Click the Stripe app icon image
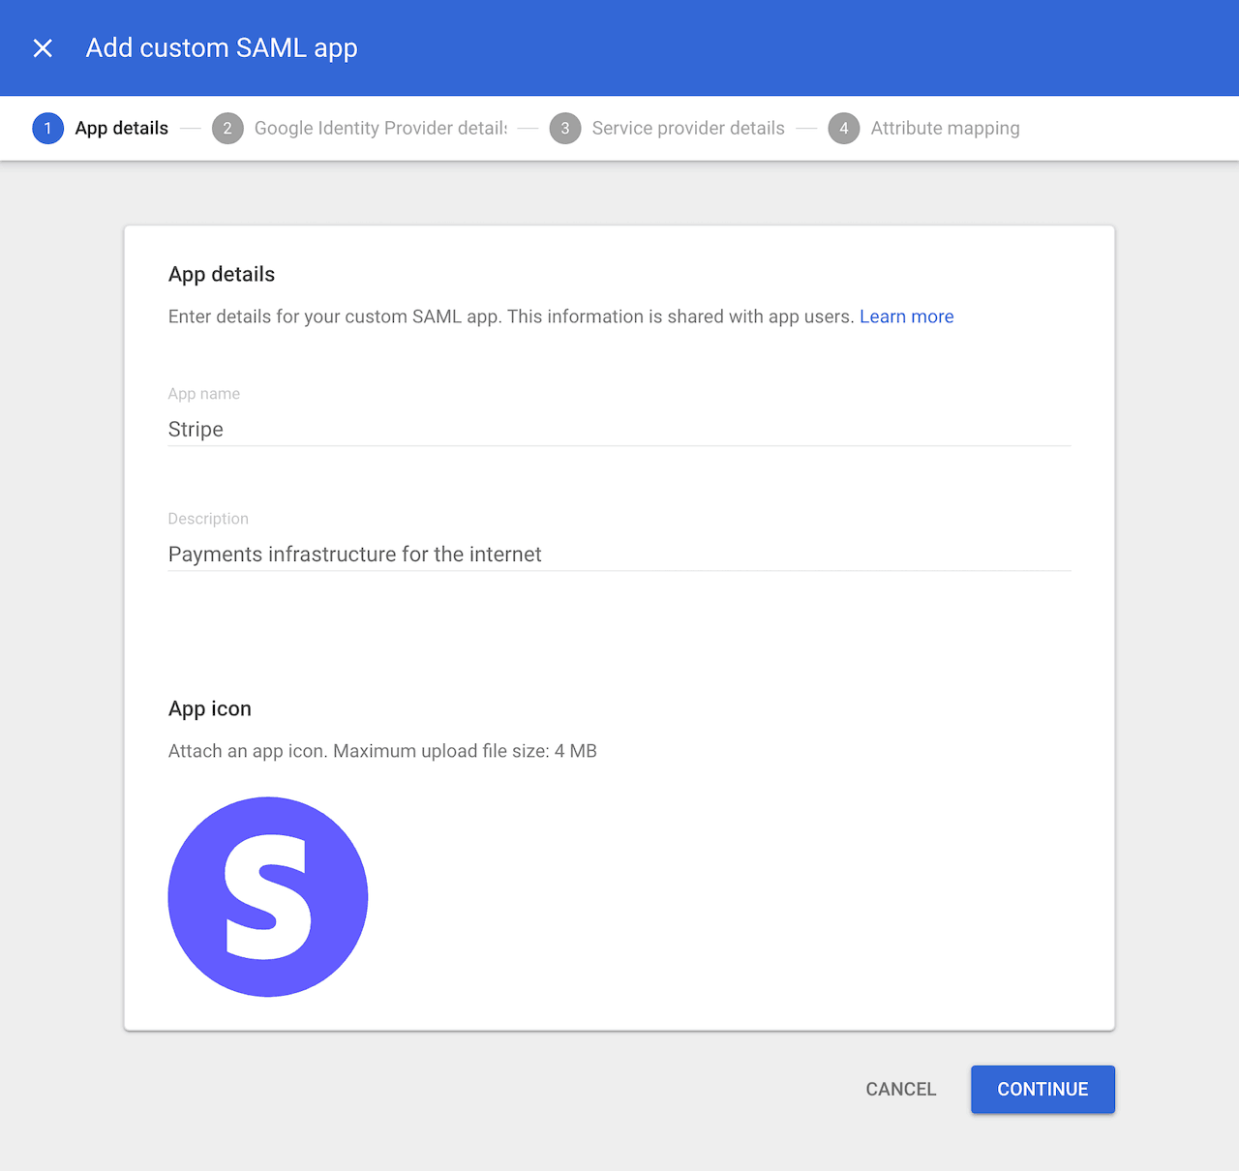The height and width of the screenshot is (1171, 1239). pyautogui.click(x=268, y=897)
